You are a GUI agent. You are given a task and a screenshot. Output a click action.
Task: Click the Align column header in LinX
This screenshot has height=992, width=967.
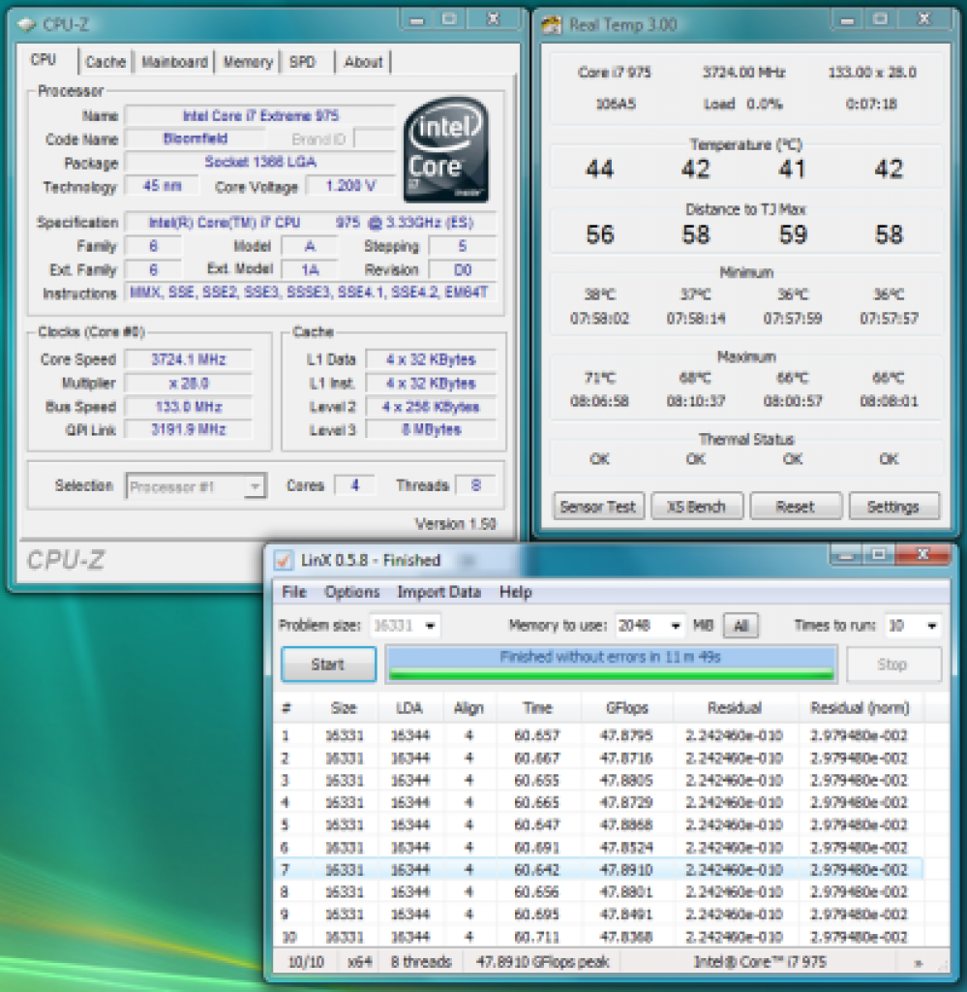468,708
